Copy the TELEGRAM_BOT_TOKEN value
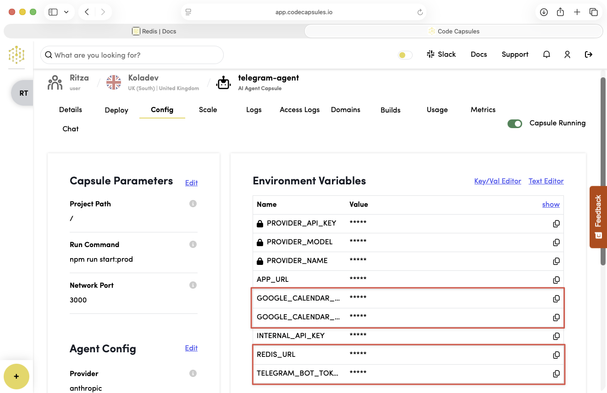The image size is (607, 393). tap(556, 373)
